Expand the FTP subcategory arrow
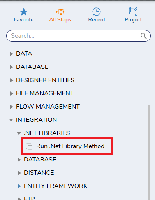 [x=19, y=198]
